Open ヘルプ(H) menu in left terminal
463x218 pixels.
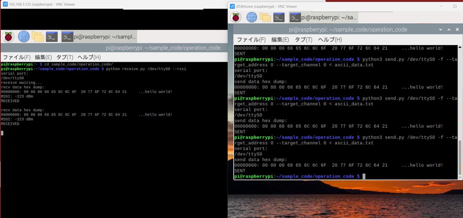[90, 57]
